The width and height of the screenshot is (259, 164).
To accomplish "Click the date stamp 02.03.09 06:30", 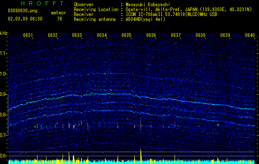I will [x=25, y=19].
